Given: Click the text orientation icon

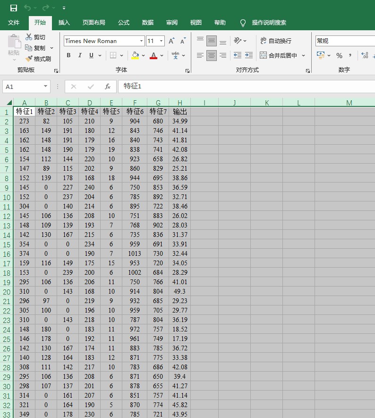Looking at the screenshot, I should pos(237,41).
